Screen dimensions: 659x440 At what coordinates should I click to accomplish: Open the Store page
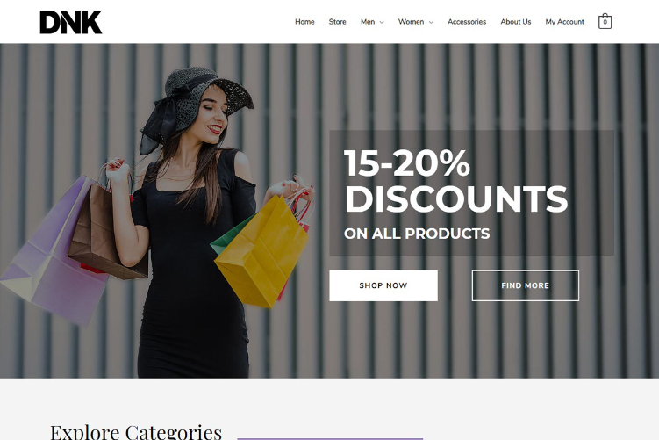coord(338,21)
